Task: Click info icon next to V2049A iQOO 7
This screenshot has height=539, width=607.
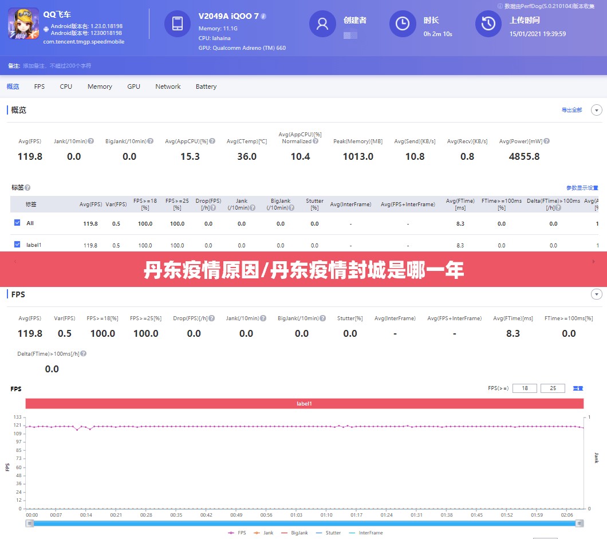Action: pos(263,16)
